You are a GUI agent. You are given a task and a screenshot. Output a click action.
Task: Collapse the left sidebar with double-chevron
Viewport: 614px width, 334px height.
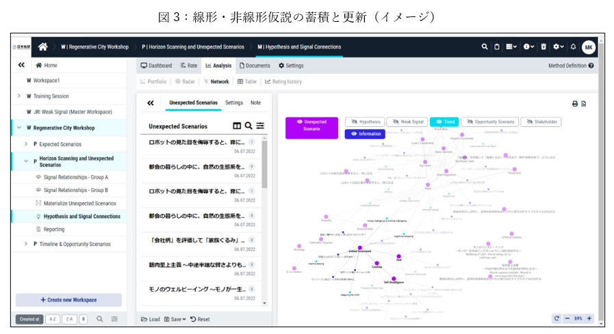(x=21, y=66)
